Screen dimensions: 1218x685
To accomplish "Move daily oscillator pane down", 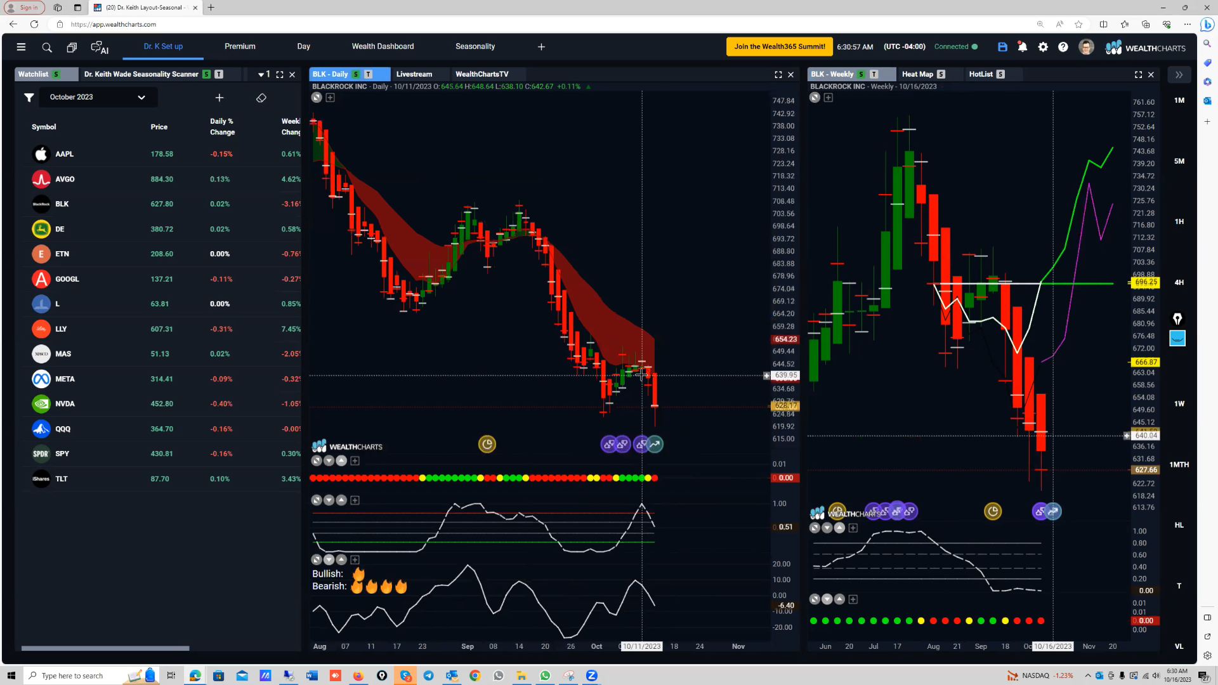I will pyautogui.click(x=329, y=500).
